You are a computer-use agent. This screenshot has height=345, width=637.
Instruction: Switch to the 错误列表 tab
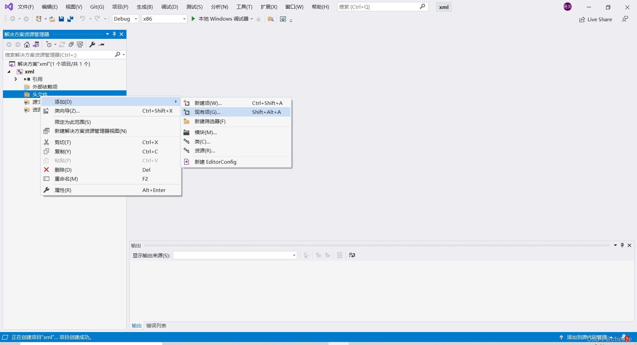(156, 325)
